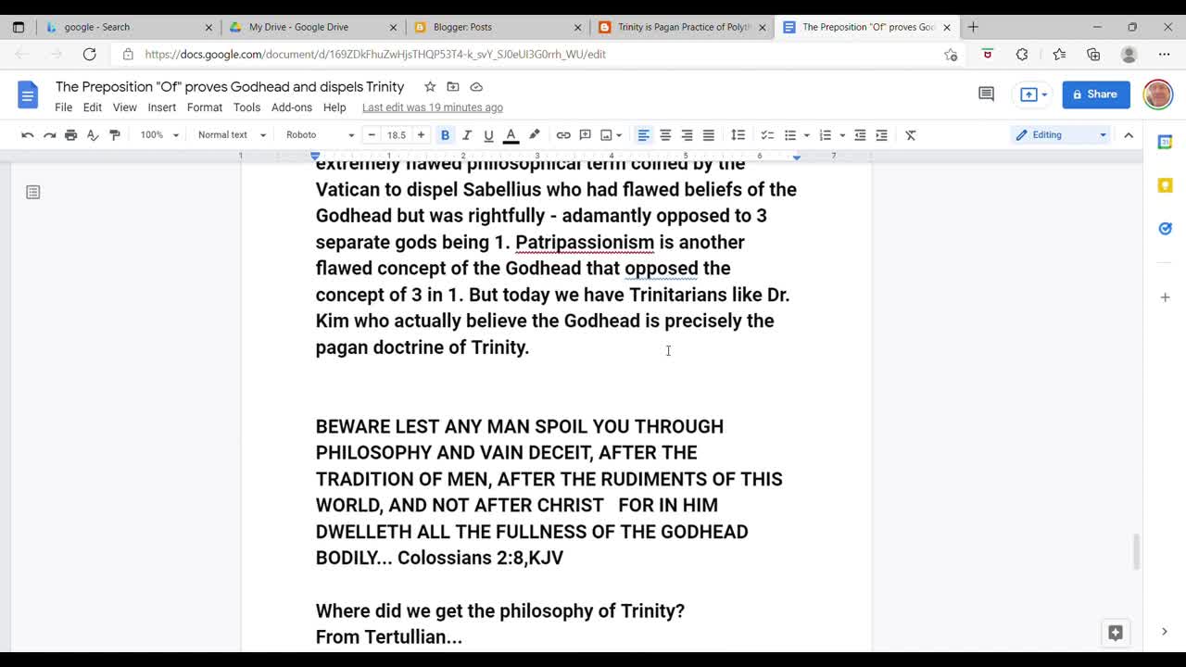Open Google Keep side panel

pyautogui.click(x=1166, y=185)
